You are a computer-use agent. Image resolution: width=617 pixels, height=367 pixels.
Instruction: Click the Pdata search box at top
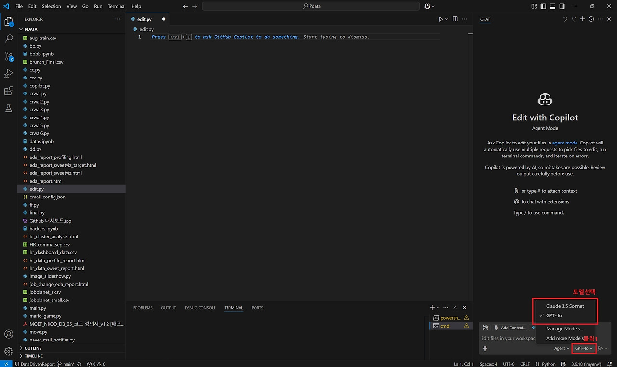pos(311,6)
